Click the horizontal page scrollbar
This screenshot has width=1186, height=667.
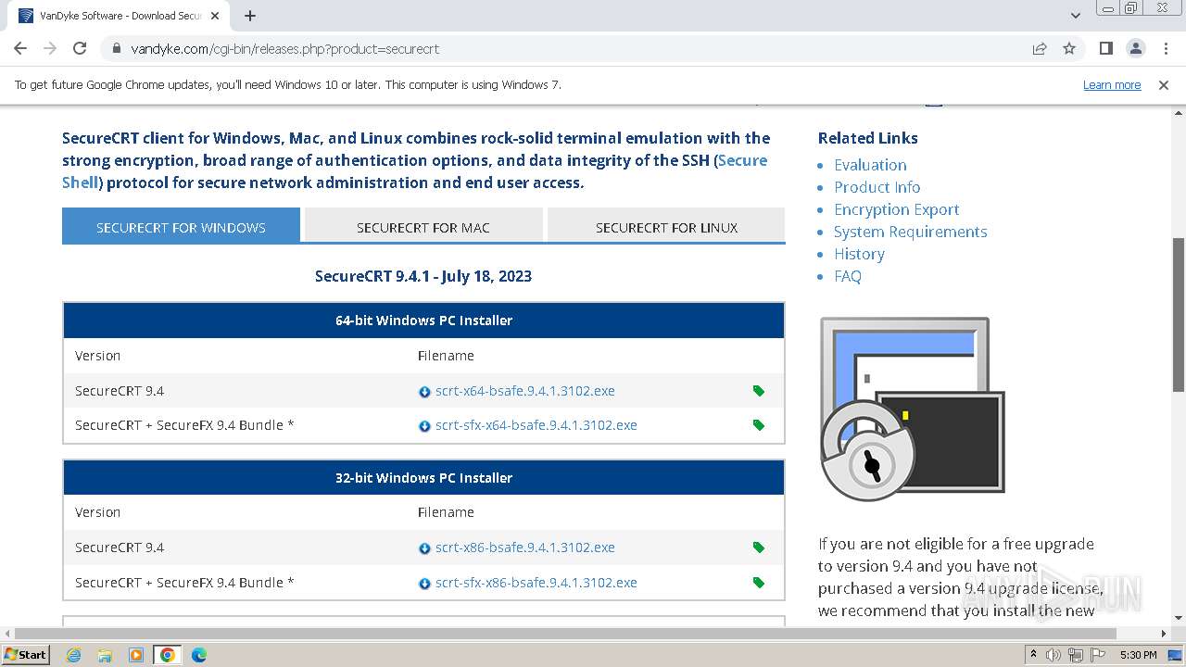point(565,634)
